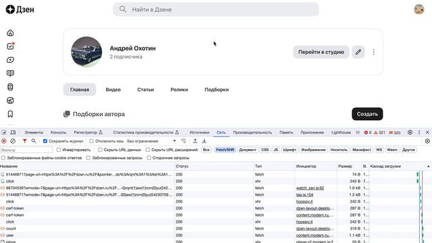432x243 pixels.
Task: Clear the network log icon
Action: (x=13, y=141)
